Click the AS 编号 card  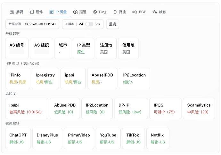click(x=17, y=48)
